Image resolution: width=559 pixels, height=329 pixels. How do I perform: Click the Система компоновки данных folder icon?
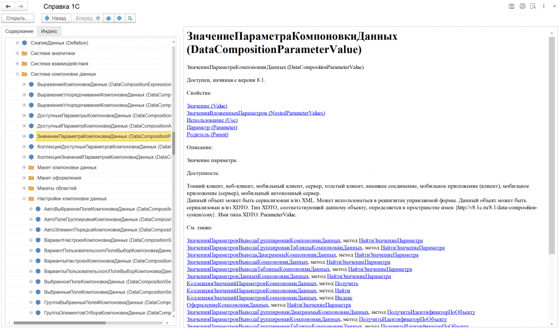click(25, 74)
